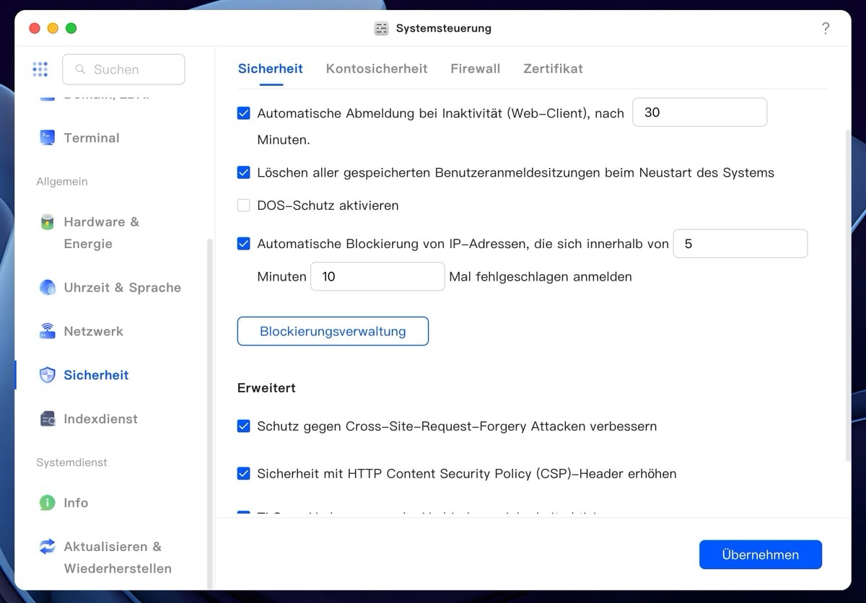Open Aktualisieren & Wiederherstellen sync icon
This screenshot has width=866, height=603.
47,547
